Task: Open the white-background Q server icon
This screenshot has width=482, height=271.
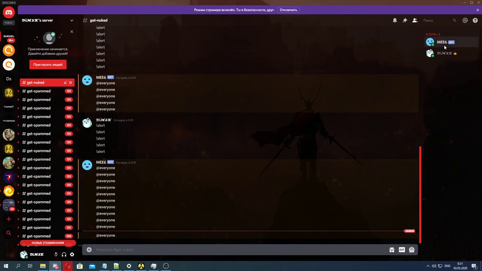Action: (9, 64)
